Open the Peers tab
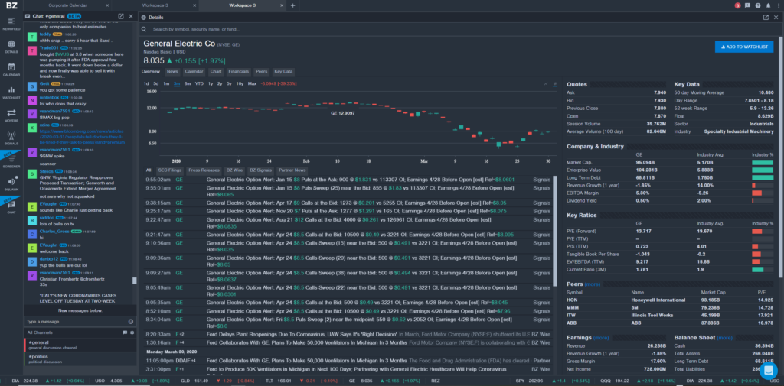784x386 pixels. tap(262, 71)
